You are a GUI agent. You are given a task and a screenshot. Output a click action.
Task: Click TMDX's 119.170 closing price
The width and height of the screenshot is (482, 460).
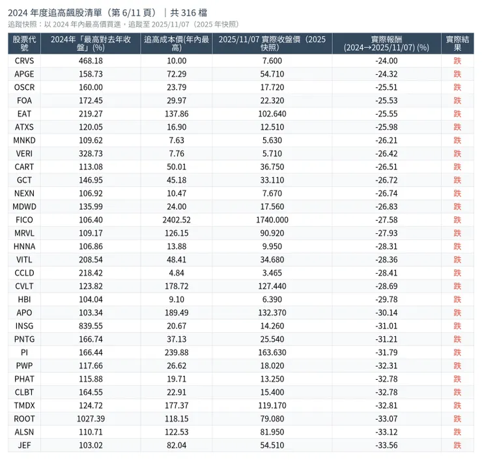point(272,405)
